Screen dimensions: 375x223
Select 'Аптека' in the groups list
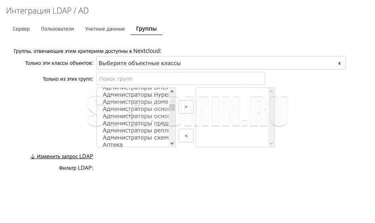tap(113, 145)
